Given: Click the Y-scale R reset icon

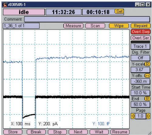Looking at the screenshot, I should (147, 64).
